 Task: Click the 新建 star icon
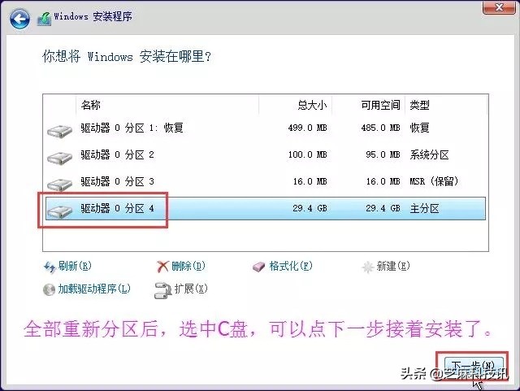[368, 267]
